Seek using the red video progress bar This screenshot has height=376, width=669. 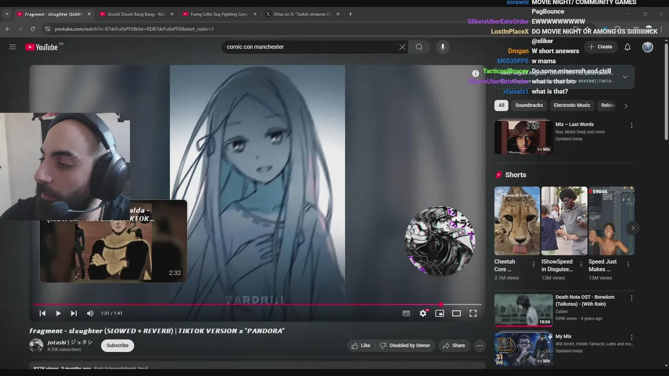pos(257,304)
